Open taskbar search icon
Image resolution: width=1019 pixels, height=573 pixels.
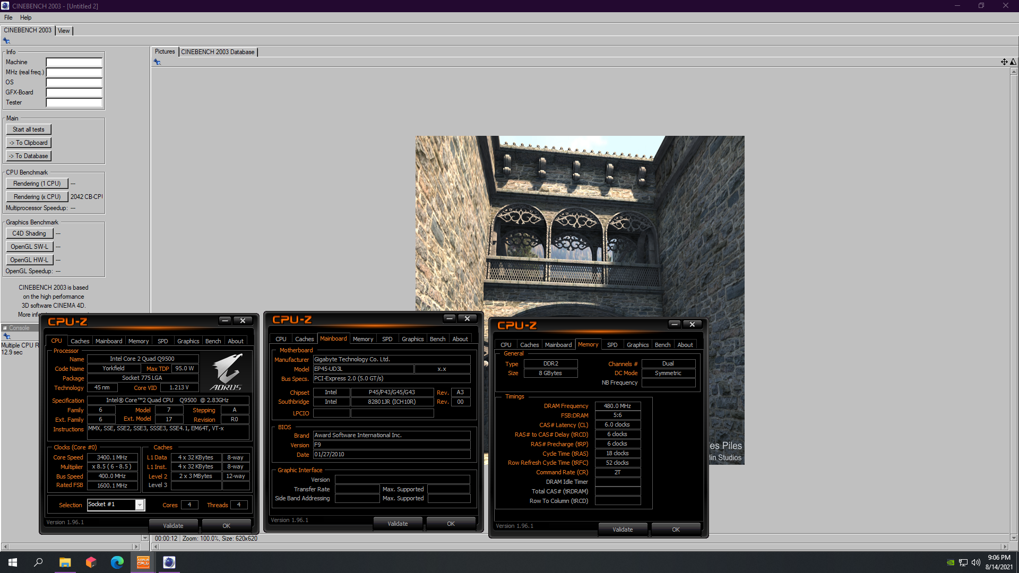click(38, 562)
